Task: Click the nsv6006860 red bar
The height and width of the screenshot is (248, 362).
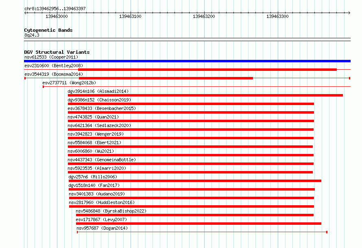Action: click(191, 155)
